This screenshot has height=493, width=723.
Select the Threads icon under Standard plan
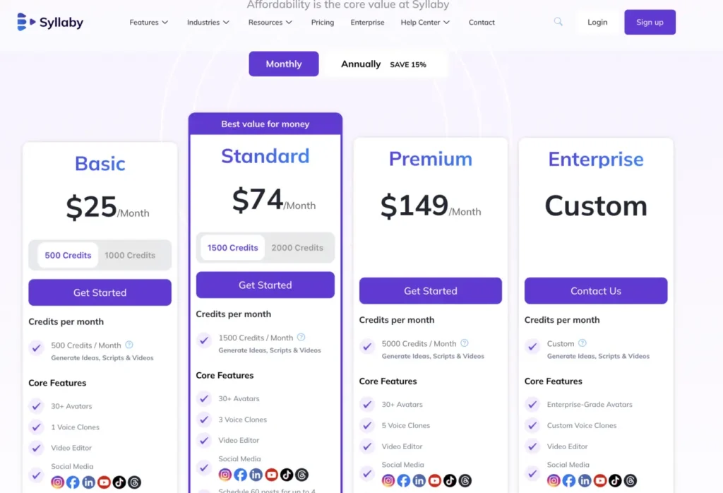click(302, 475)
